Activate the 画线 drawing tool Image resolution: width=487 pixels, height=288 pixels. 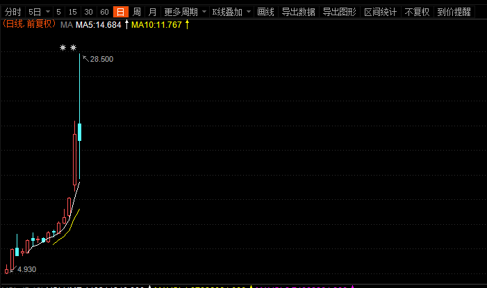(x=265, y=12)
